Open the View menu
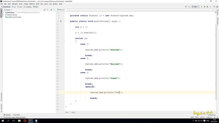 pos(9,4)
